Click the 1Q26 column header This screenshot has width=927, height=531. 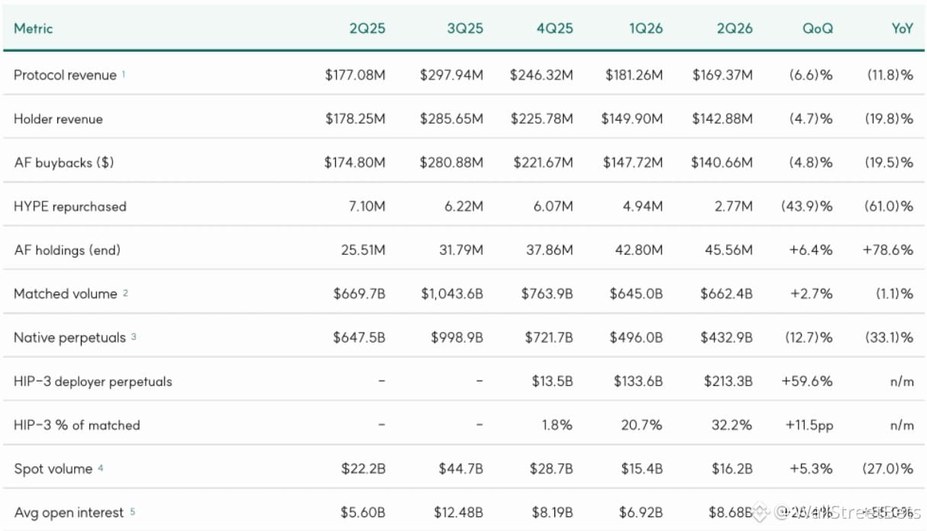(x=644, y=29)
